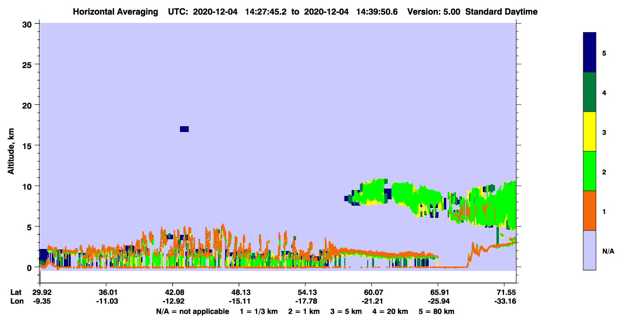Click the '1 = 1/3 km' legend text
This screenshot has width=634, height=325.
coord(258,311)
